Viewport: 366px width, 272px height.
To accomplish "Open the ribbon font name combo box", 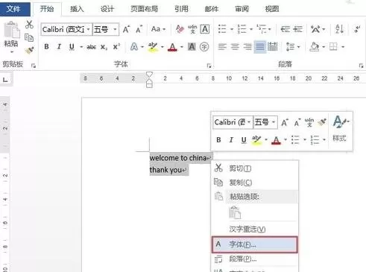I will [66, 30].
